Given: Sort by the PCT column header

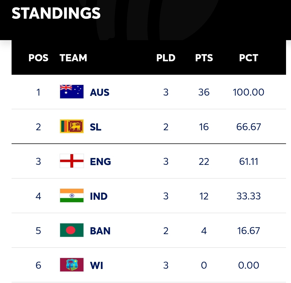Looking at the screenshot, I should (249, 58).
